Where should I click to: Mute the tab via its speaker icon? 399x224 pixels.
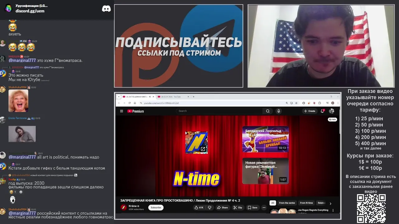pos(150,97)
